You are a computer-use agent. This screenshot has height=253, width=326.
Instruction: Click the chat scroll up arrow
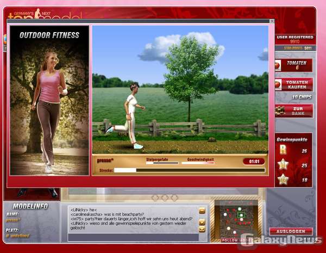[202, 211]
